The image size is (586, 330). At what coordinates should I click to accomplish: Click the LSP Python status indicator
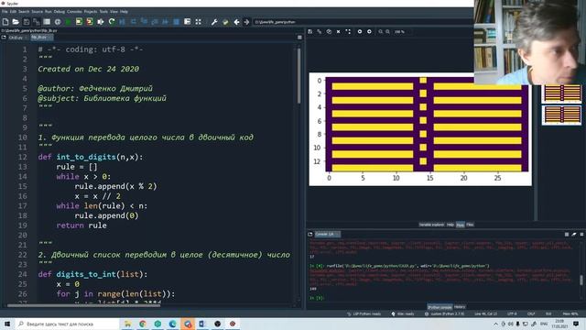(x=364, y=313)
